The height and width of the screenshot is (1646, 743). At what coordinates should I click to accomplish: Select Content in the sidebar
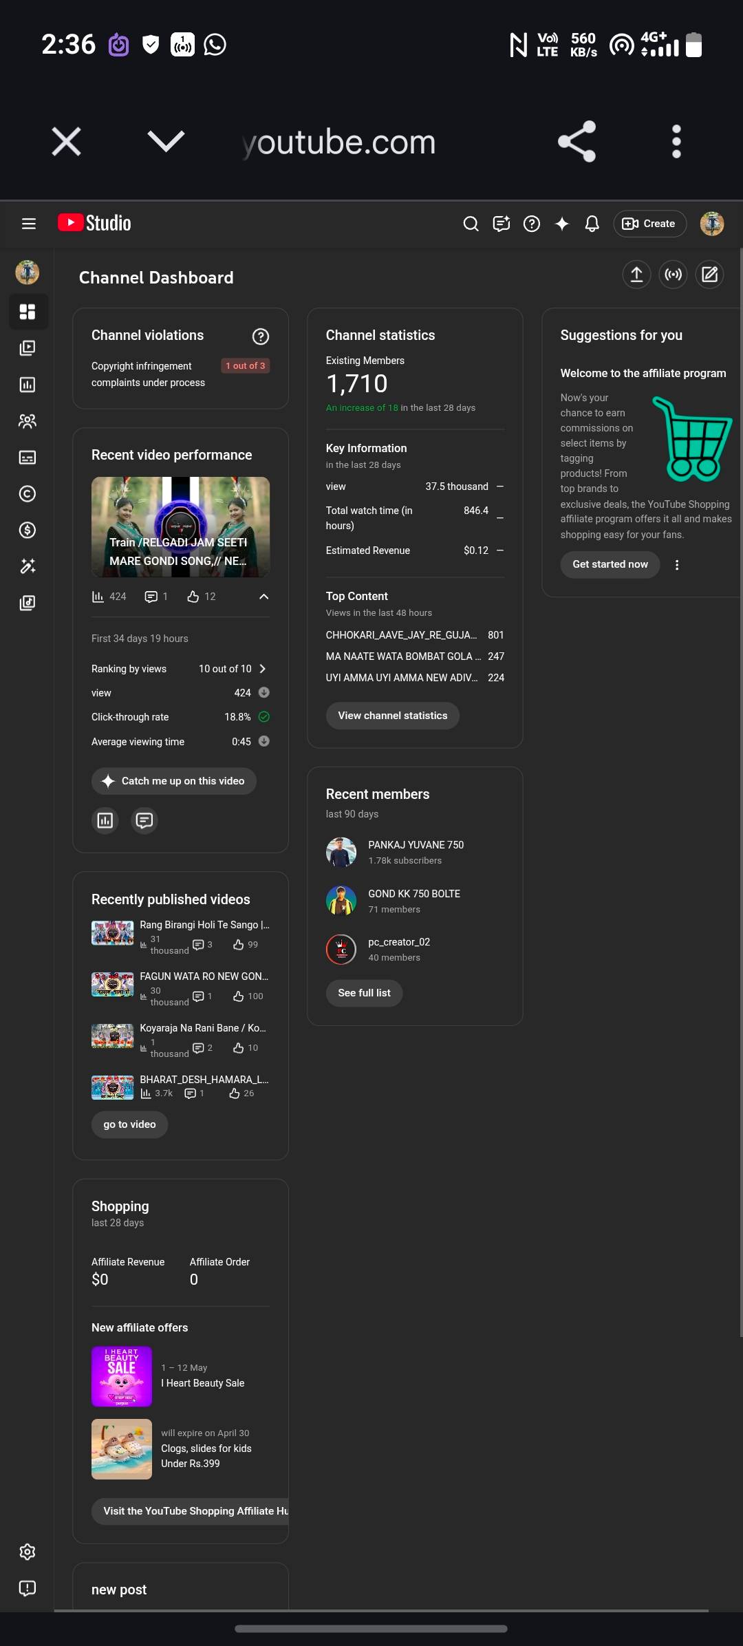[x=28, y=348]
